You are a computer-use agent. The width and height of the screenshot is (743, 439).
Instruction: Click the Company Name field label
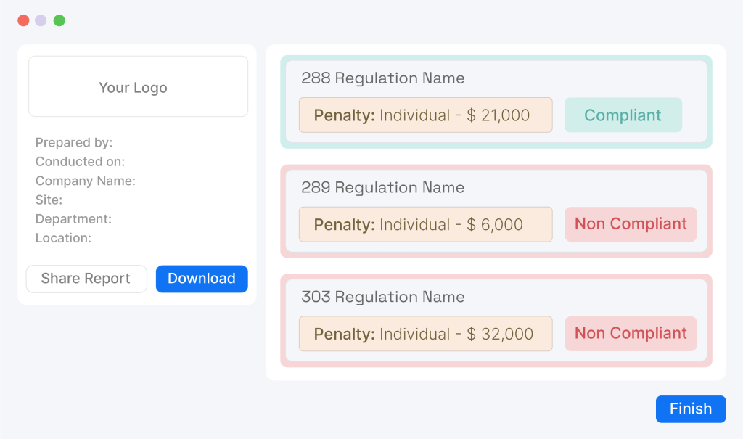tap(85, 181)
